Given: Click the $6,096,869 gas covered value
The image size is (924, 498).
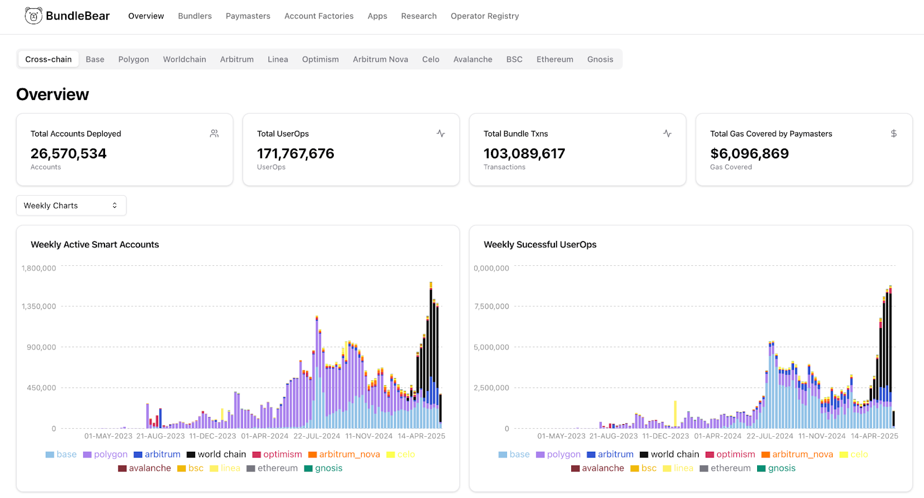Looking at the screenshot, I should tap(750, 154).
